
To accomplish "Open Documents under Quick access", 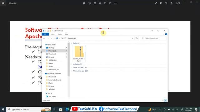I will click(x=52, y=54).
